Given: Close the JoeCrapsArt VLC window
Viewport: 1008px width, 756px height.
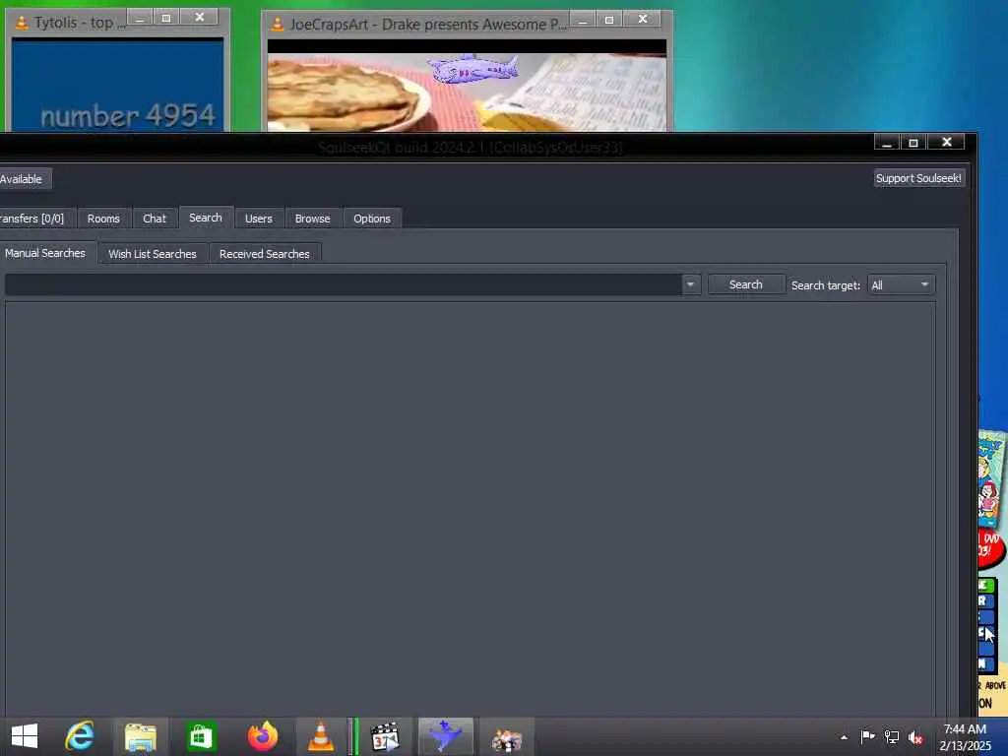Looking at the screenshot, I should [642, 19].
